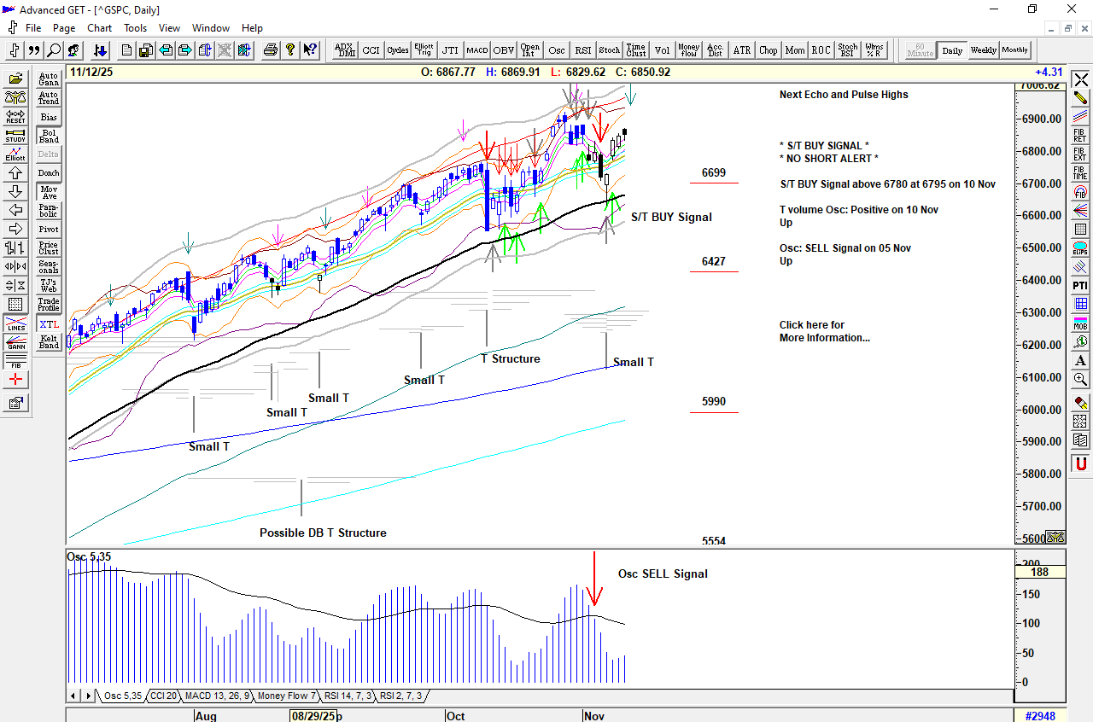This screenshot has height=722, width=1093.
Task: Toggle the XTL indicator button
Action: pyautogui.click(x=49, y=324)
